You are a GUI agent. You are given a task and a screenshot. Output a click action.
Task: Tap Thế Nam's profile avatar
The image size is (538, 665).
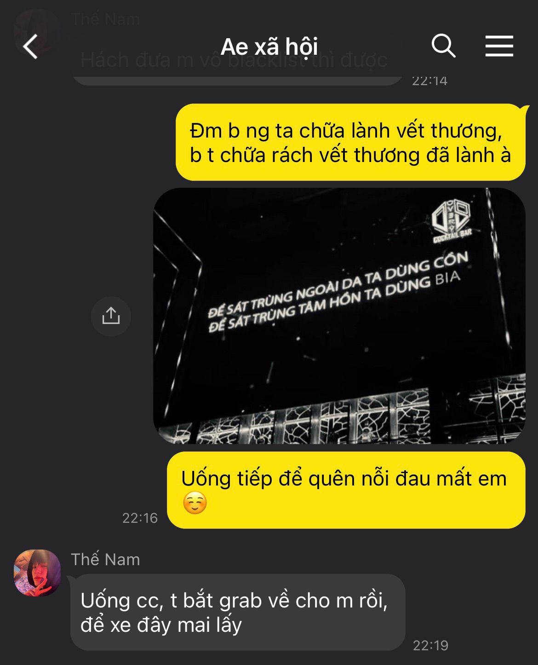tap(37, 573)
